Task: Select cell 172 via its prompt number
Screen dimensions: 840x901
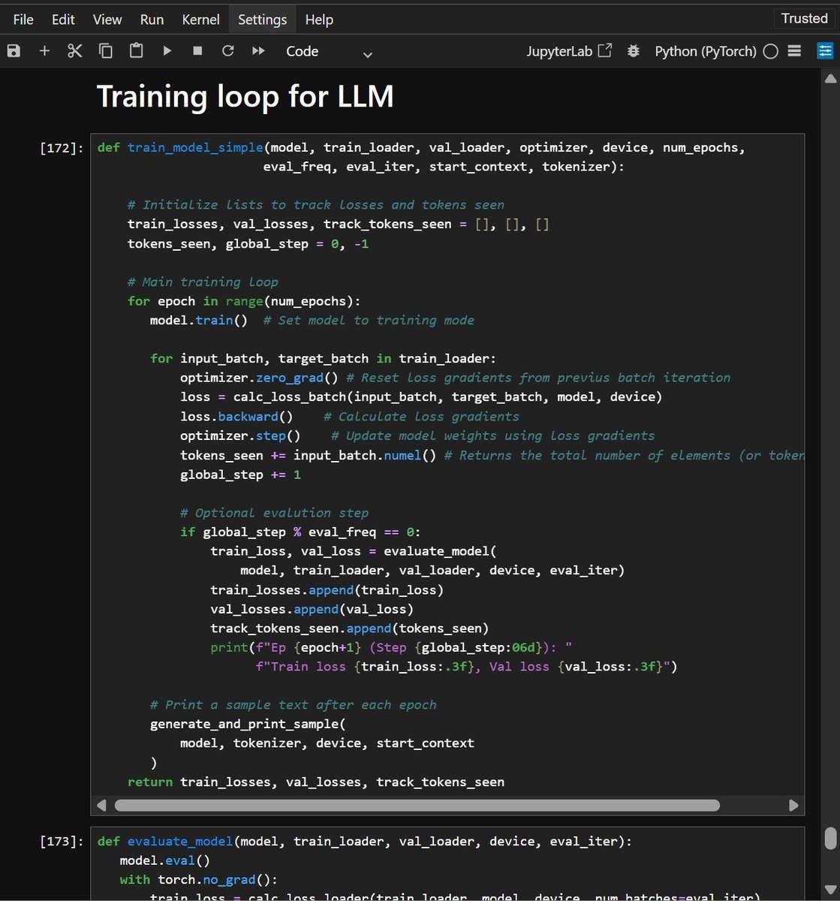Action: (x=62, y=148)
